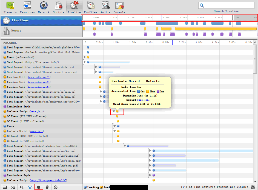
Task: Show the console drawer button
Action: click(13, 187)
